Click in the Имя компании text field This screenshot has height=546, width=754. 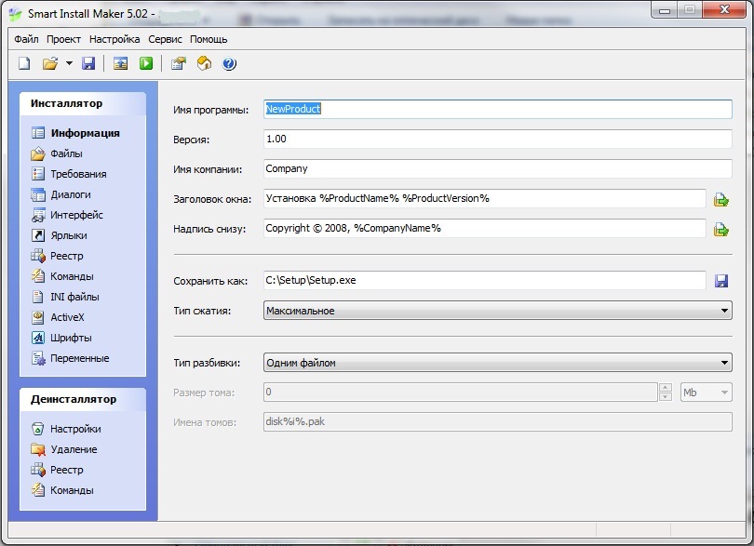tap(498, 169)
